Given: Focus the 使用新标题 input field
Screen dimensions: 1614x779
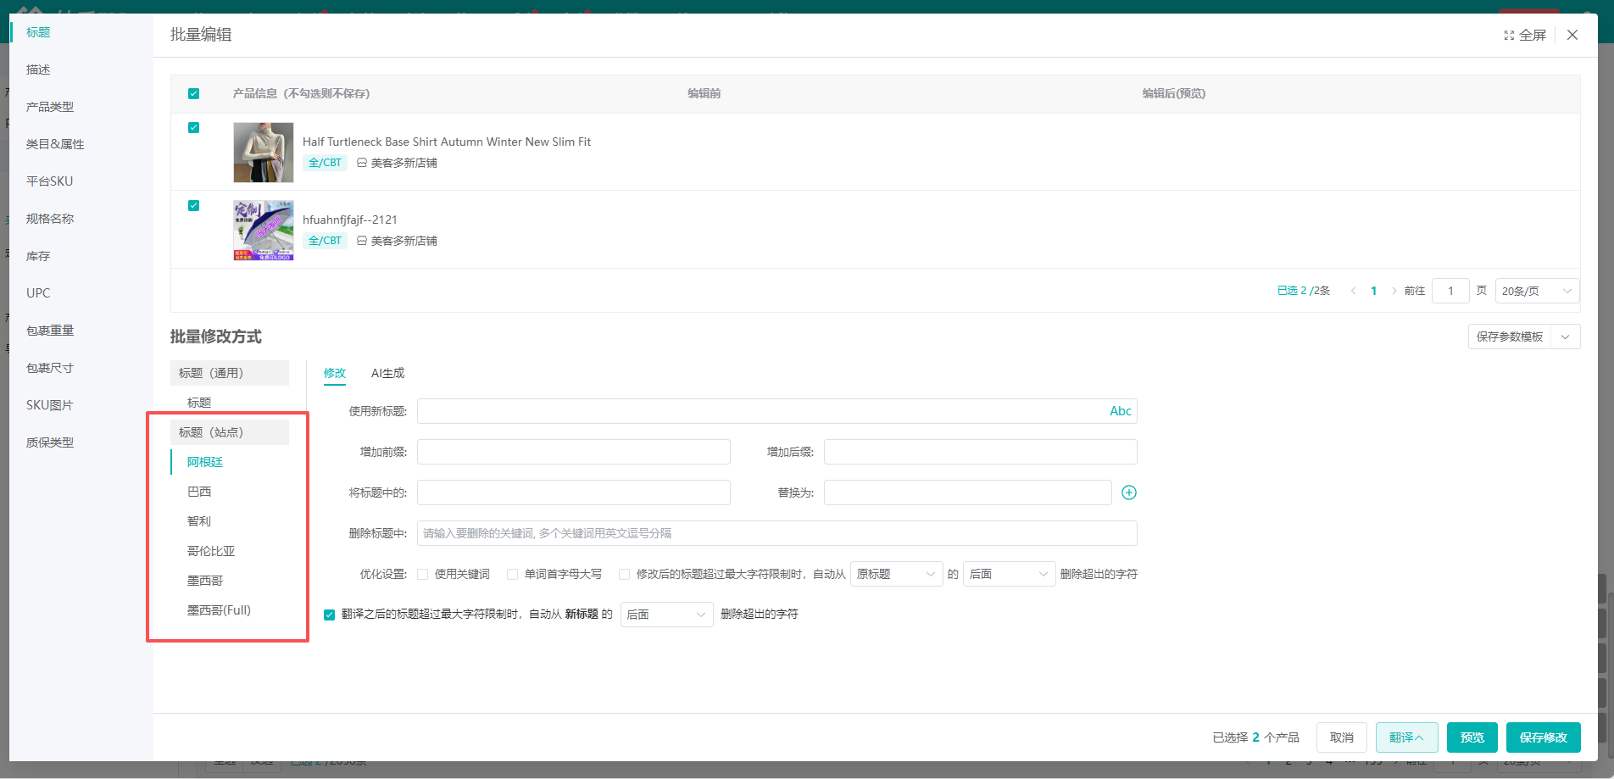Looking at the screenshot, I should click(x=777, y=411).
